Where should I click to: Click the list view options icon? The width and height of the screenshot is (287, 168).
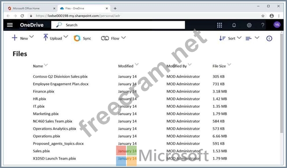(x=248, y=38)
